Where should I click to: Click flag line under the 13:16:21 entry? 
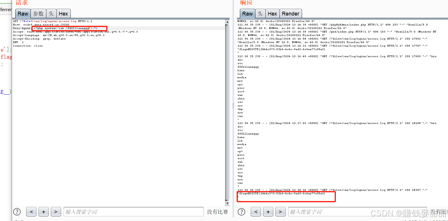coord(281,49)
